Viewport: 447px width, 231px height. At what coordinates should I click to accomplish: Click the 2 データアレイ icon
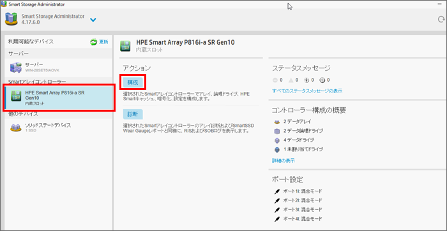pos(277,122)
